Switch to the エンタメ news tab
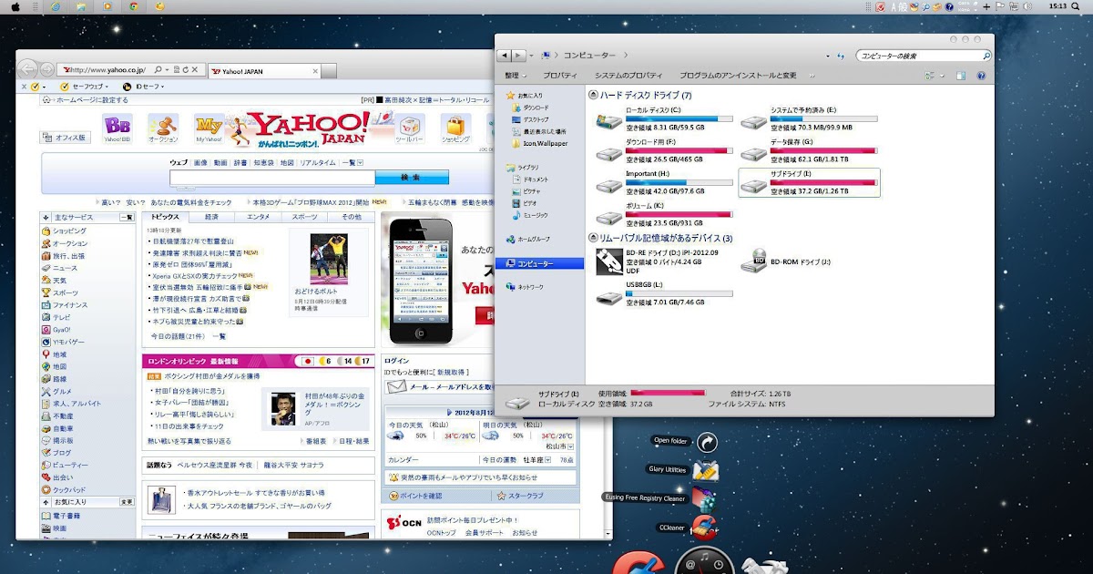Screen dimensions: 1093x574 (258, 217)
